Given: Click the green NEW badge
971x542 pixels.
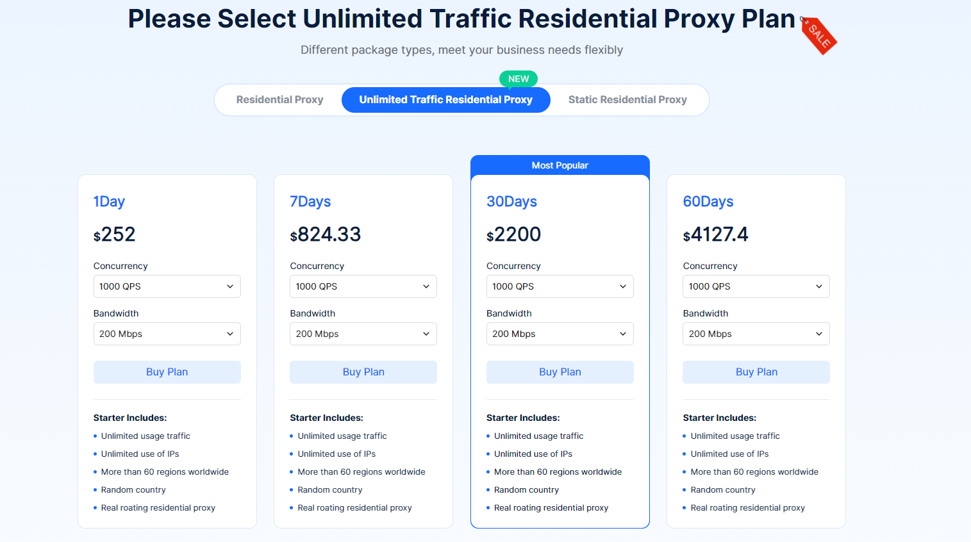Looking at the screenshot, I should (519, 79).
